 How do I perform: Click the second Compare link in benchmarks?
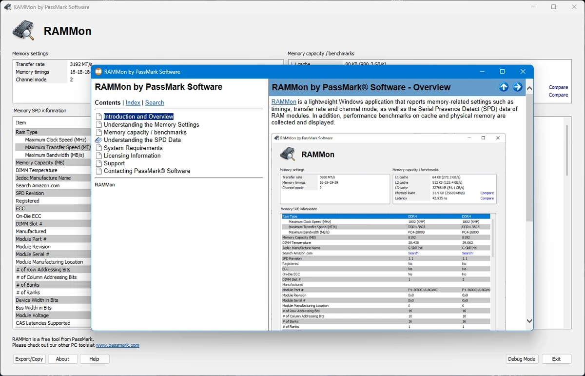(558, 95)
